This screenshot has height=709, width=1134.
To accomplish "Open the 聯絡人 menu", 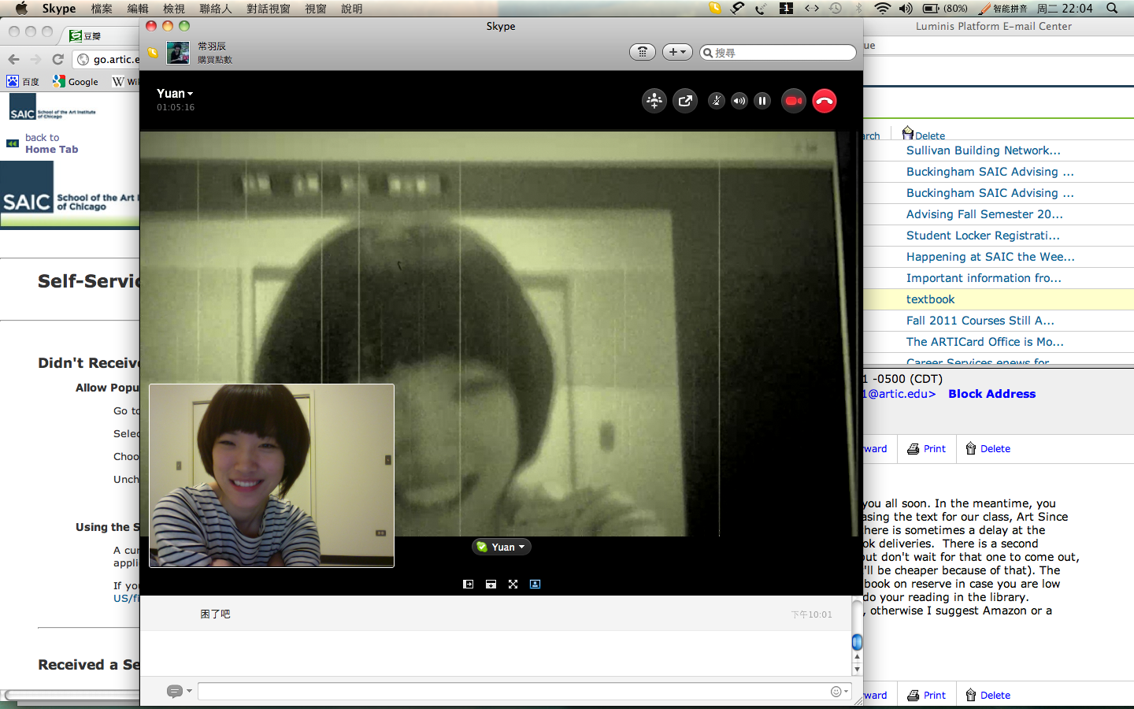I will 216,9.
